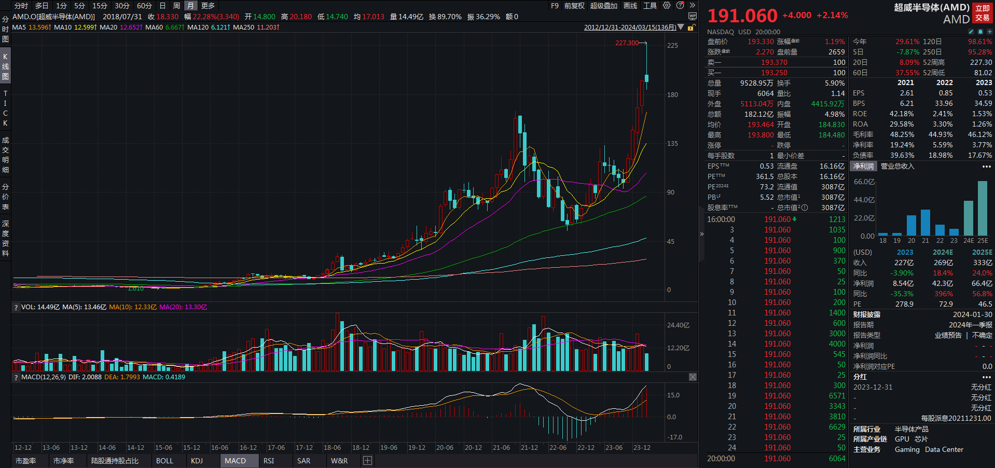The width and height of the screenshot is (995, 468).
Task: Open the 更多 period dropdown
Action: coord(207,5)
